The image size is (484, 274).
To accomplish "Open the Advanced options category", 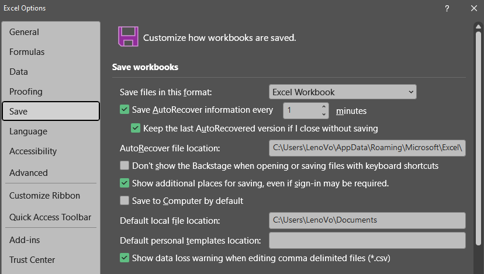I will pos(29,173).
